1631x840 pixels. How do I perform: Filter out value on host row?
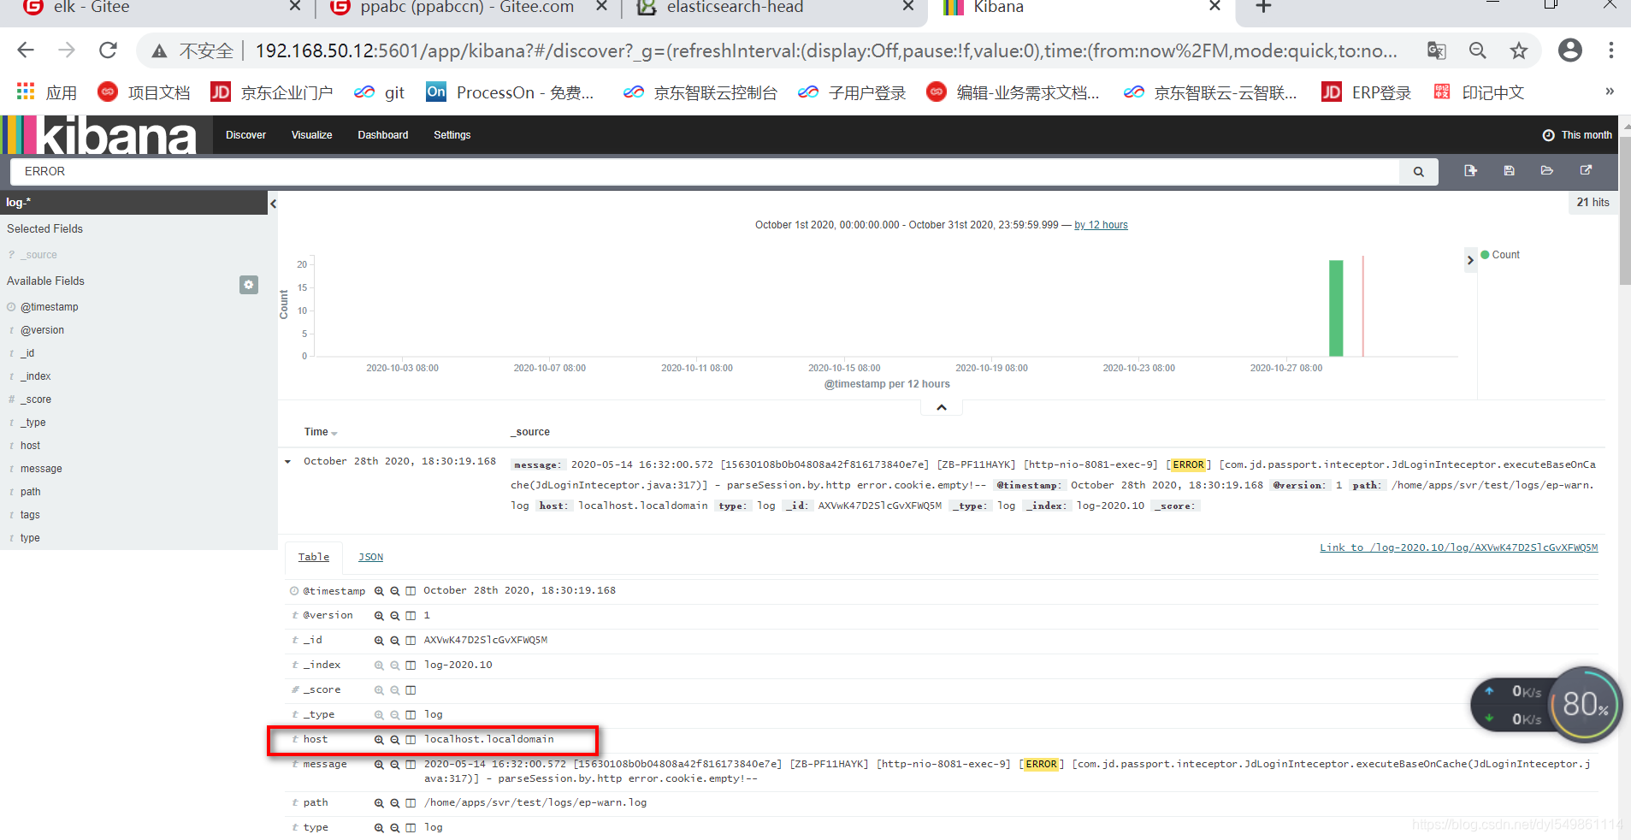coord(395,740)
